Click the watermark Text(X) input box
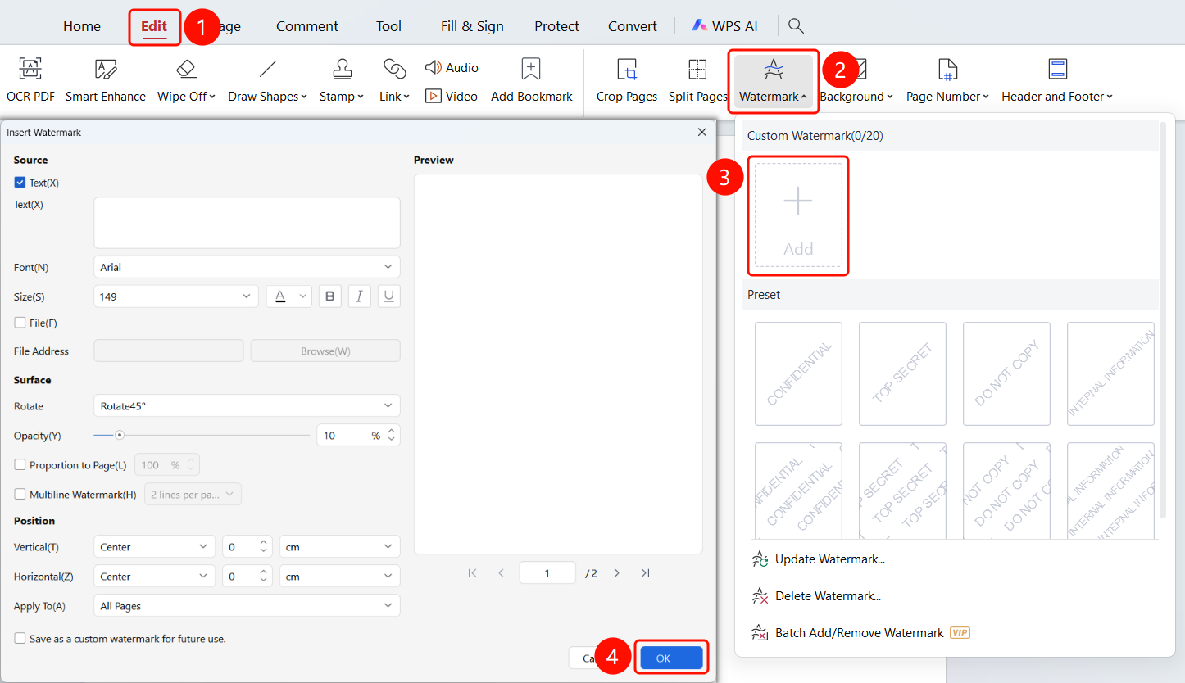Viewport: 1185px width, 683px height. [x=247, y=223]
